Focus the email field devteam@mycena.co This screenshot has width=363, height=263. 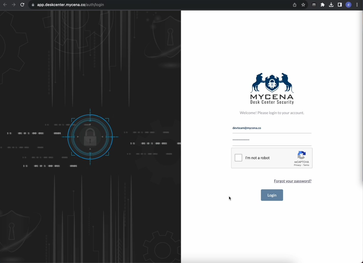(272, 128)
